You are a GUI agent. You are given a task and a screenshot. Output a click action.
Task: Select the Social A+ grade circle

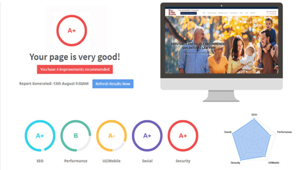147,136
